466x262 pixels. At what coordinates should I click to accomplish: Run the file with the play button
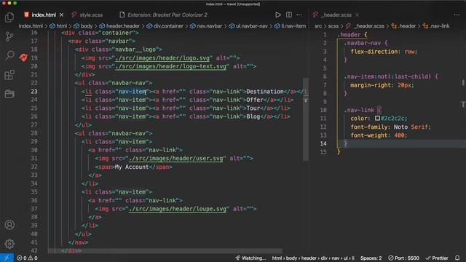(x=278, y=15)
